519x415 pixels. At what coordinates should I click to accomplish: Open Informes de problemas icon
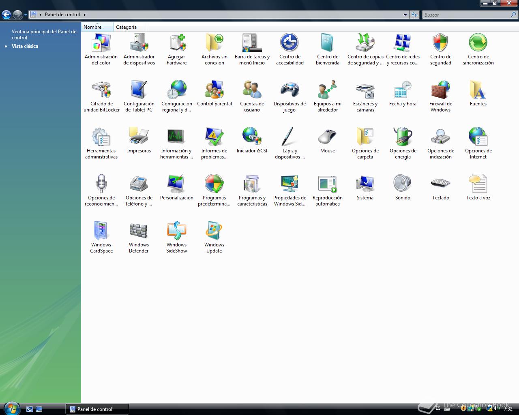point(214,136)
